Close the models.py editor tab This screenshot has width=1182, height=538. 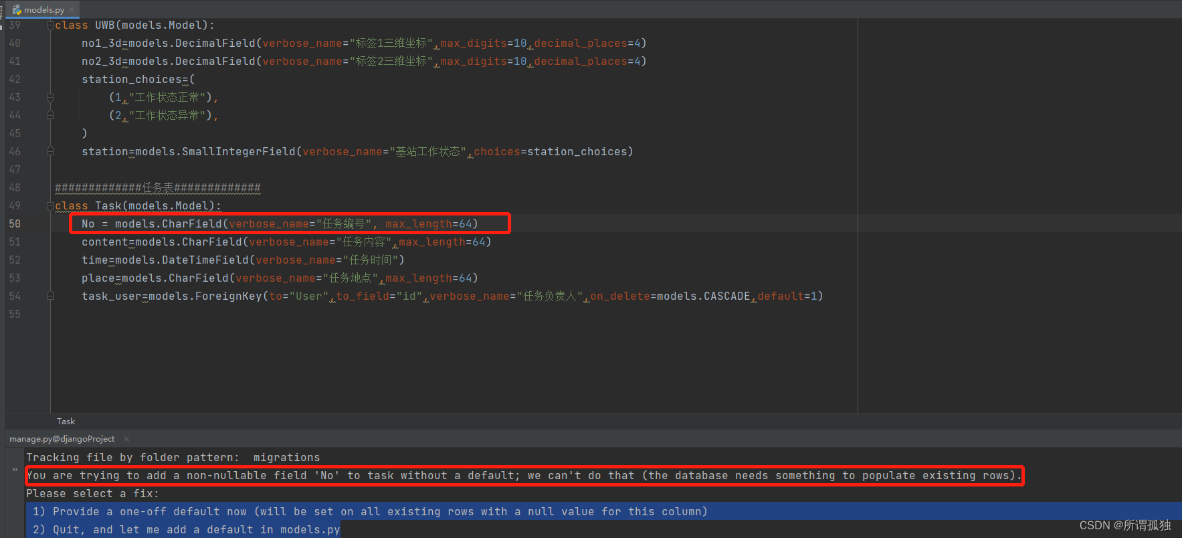pos(72,9)
